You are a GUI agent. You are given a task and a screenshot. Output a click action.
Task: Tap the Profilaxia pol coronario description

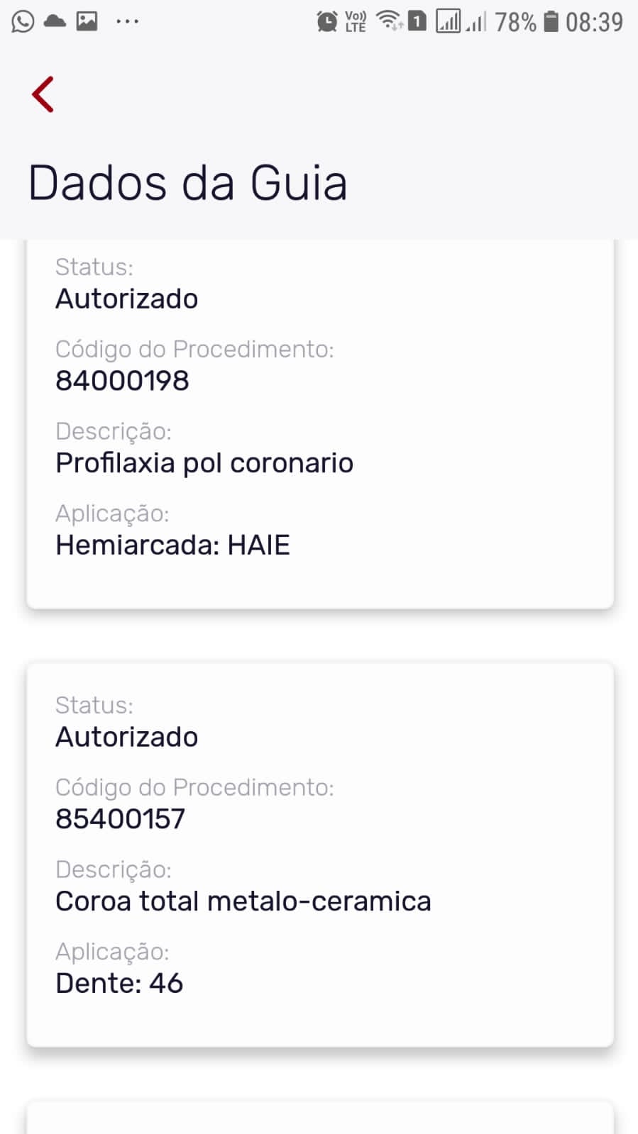tap(204, 463)
